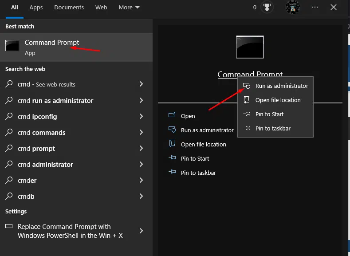The image size is (350, 256).
Task: Choose Run as administrator in context menu
Action: pyautogui.click(x=275, y=86)
